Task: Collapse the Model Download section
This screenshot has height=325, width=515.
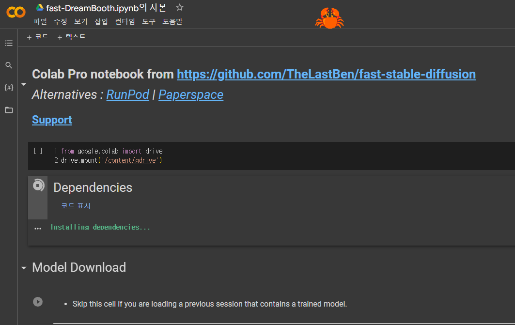Action: point(24,268)
